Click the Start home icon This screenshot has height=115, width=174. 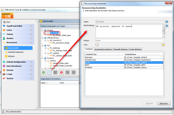coord(4,22)
